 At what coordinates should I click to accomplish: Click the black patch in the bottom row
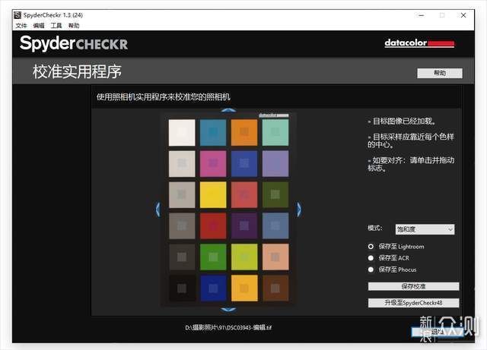pyautogui.click(x=182, y=289)
